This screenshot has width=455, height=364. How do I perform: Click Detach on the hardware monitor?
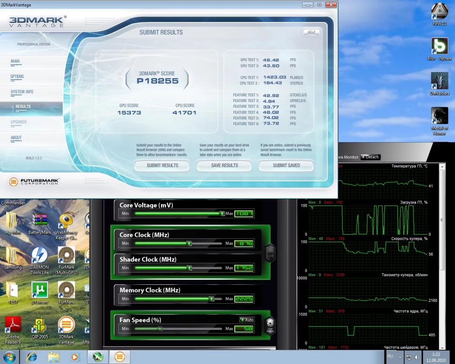pos(370,157)
